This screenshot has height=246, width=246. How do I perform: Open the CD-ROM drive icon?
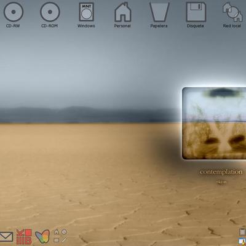pyautogui.click(x=50, y=12)
